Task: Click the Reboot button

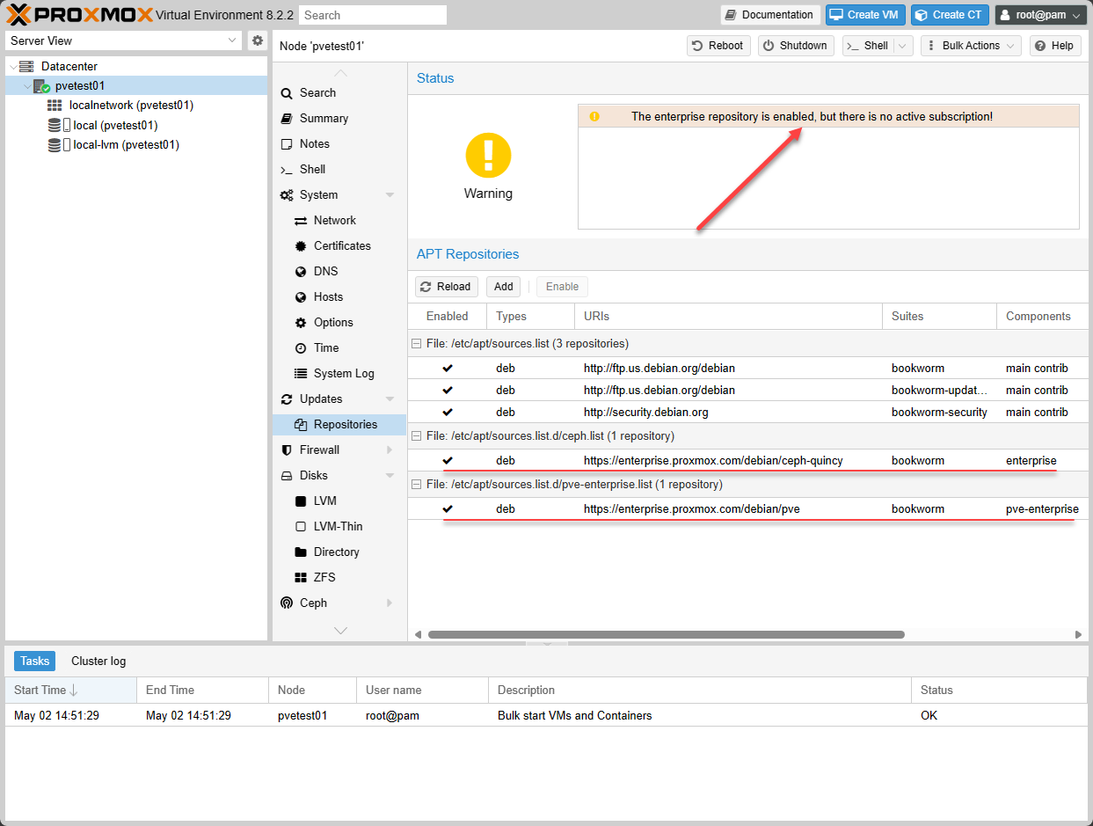Action: [718, 46]
